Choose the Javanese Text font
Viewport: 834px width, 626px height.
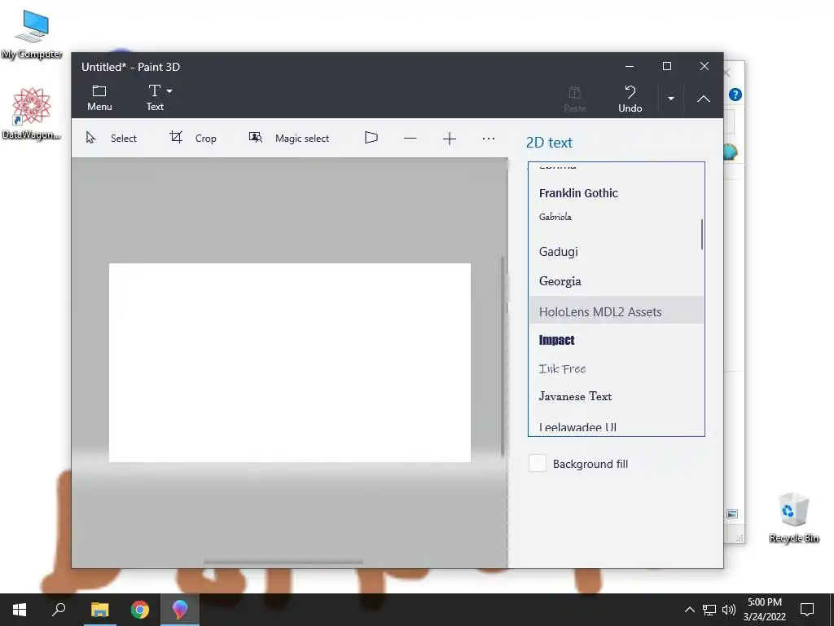pos(617,397)
